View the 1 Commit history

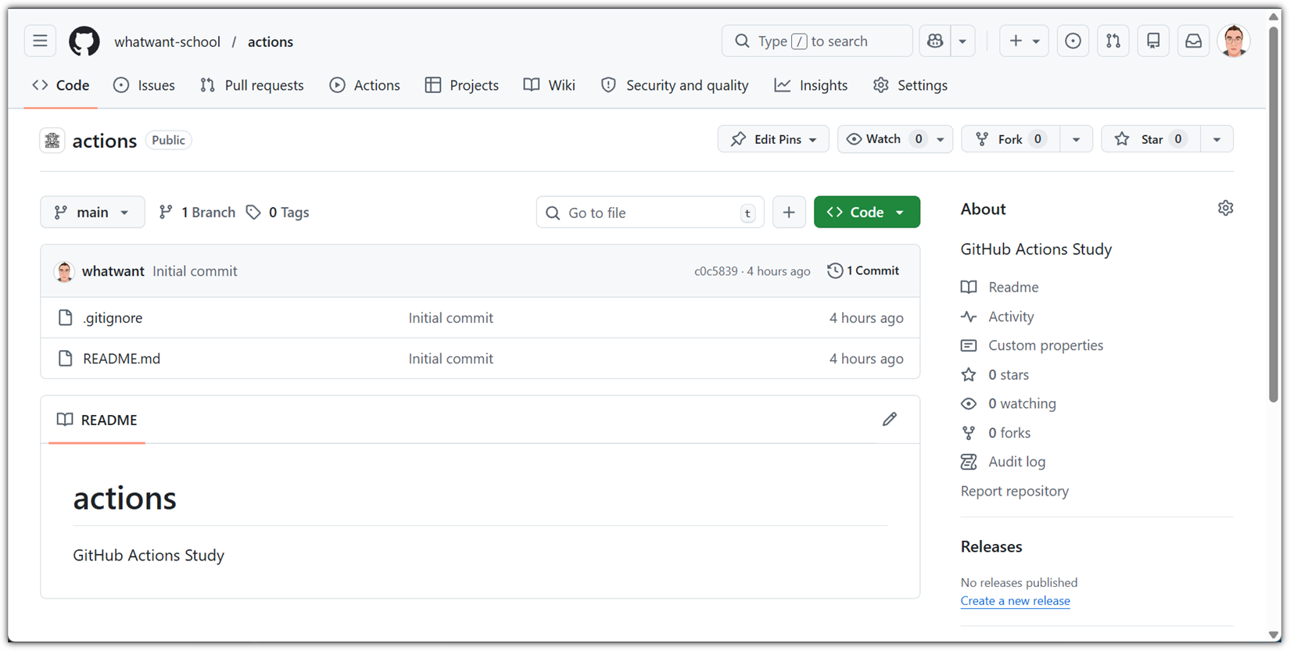863,270
